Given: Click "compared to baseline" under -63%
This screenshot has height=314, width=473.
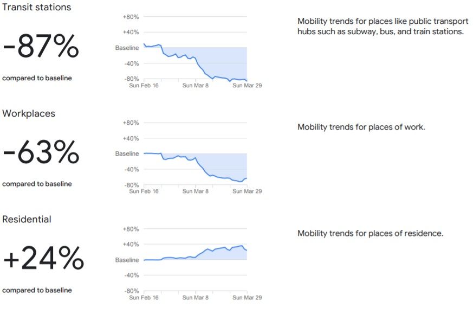Looking at the screenshot, I should point(37,184).
